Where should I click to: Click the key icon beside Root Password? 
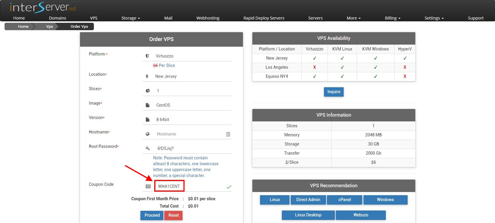[x=147, y=148]
